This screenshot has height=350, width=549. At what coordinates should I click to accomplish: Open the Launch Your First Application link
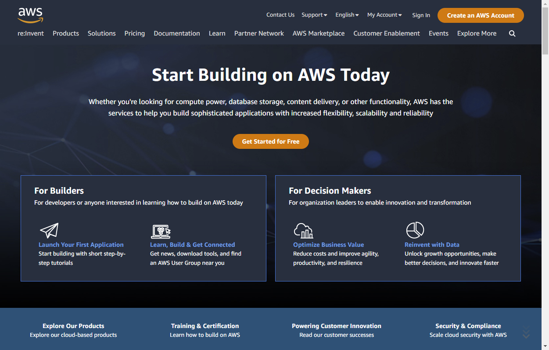point(81,245)
